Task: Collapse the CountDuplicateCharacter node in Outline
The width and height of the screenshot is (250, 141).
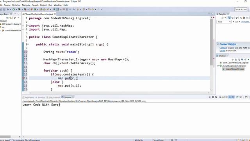Action: tap(218, 66)
